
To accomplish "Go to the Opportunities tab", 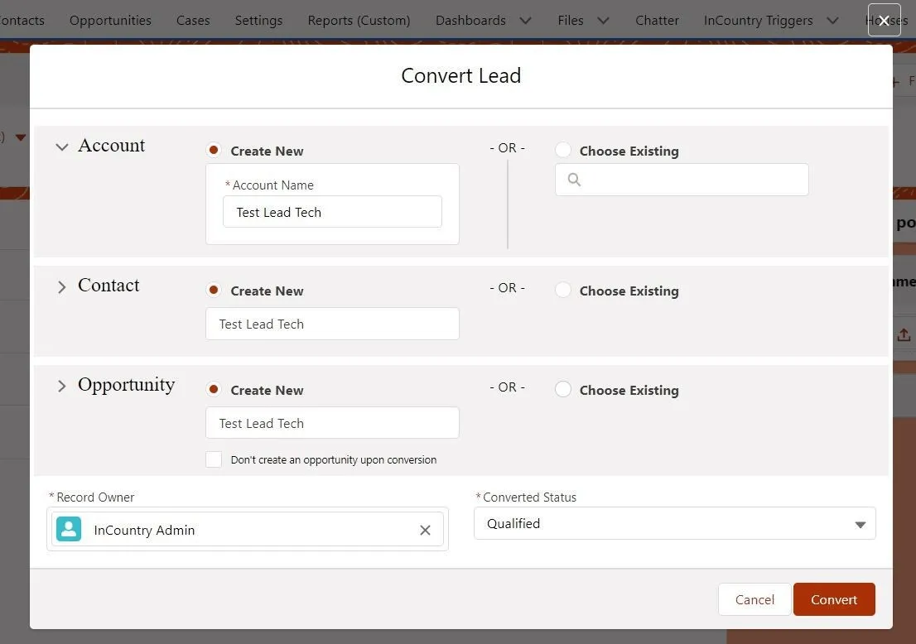I will (110, 21).
